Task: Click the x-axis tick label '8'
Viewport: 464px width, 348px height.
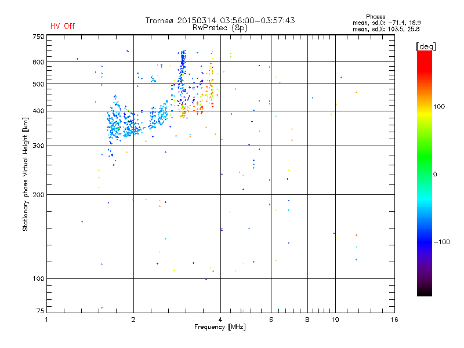Action: point(307,320)
